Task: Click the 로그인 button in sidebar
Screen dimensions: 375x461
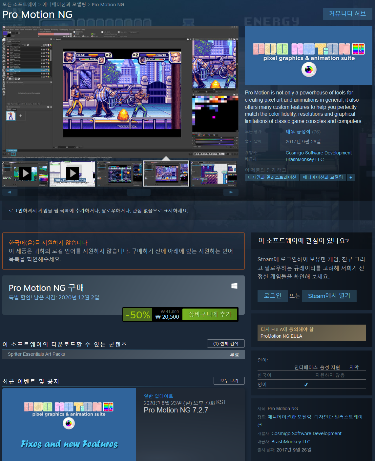Action: (x=273, y=296)
